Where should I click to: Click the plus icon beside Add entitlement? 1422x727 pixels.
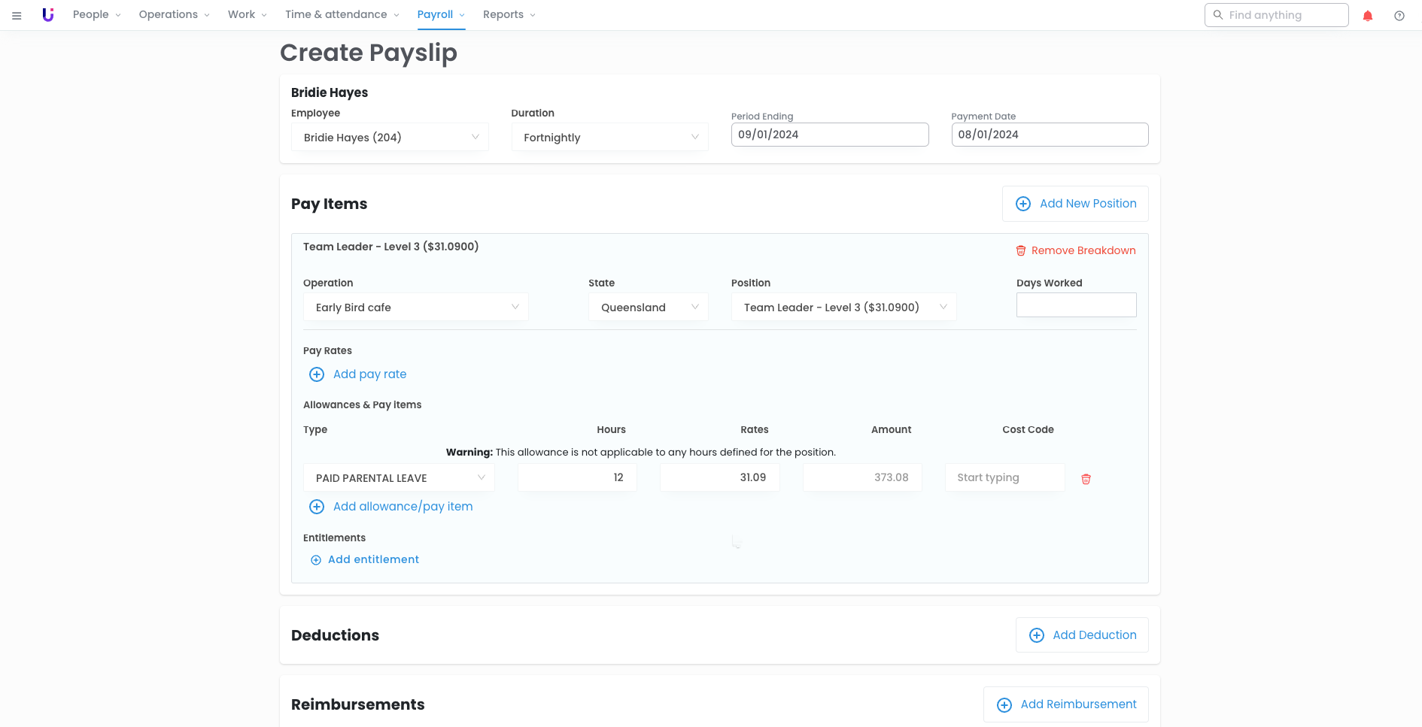(316, 560)
